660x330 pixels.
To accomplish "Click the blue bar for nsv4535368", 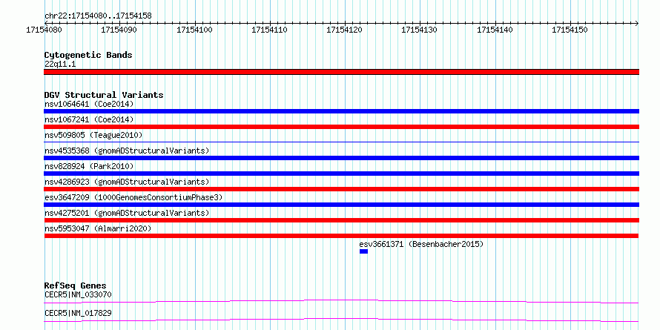I will pyautogui.click(x=341, y=158).
